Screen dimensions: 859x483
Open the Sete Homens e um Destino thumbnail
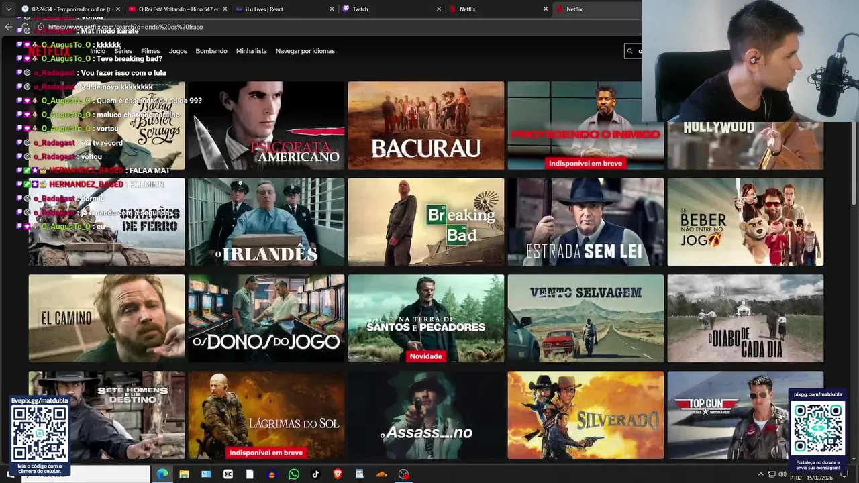[107, 415]
